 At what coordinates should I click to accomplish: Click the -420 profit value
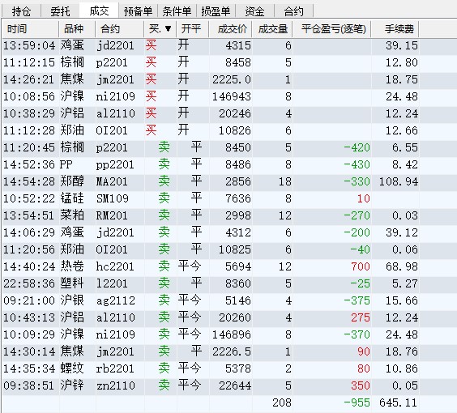coord(357,147)
